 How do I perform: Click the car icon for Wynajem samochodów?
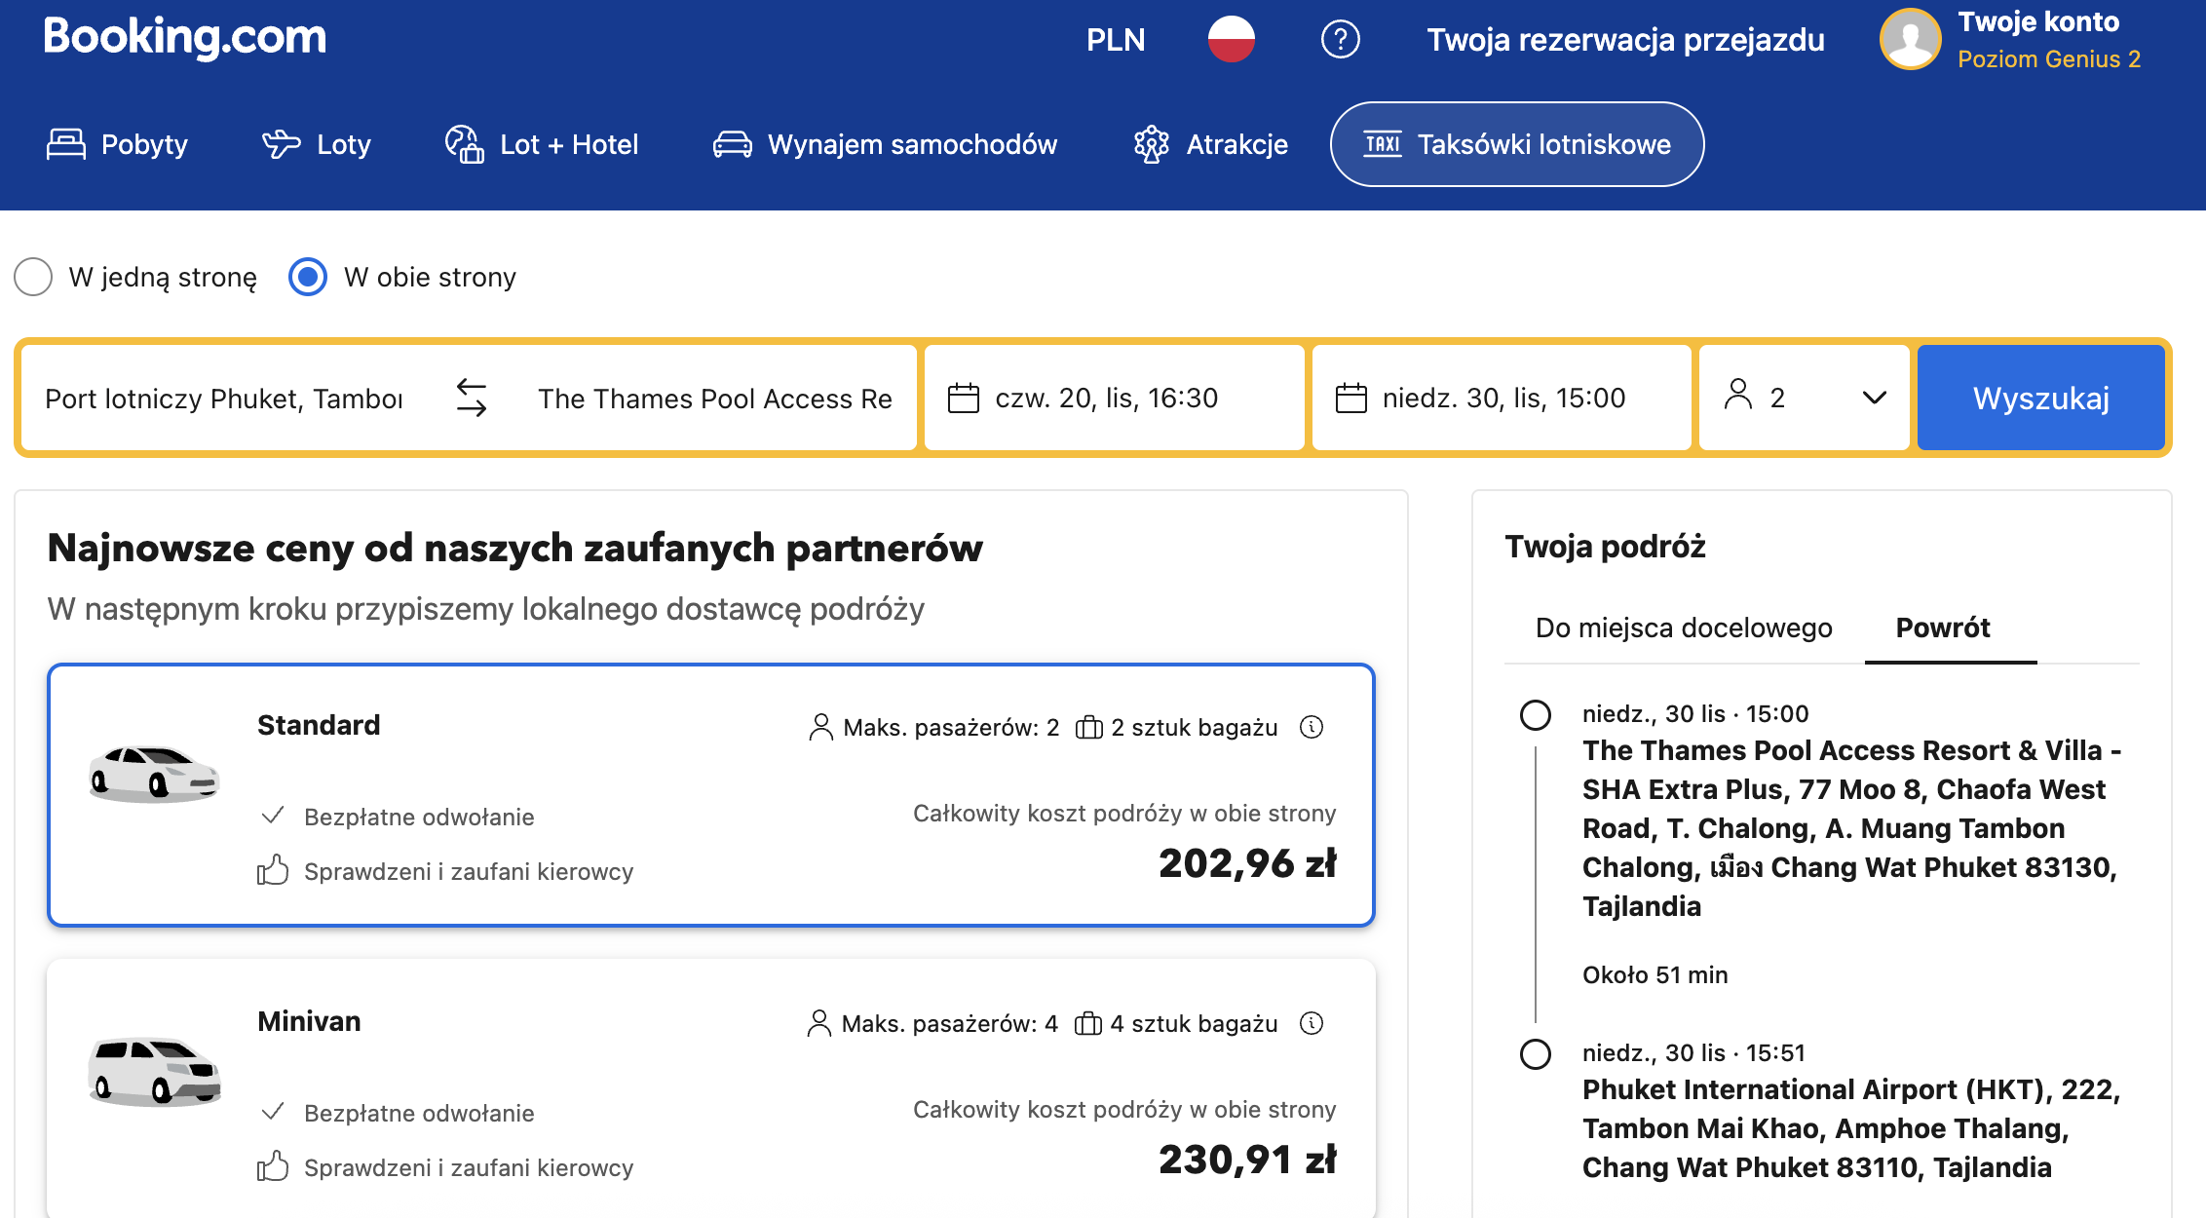(732, 144)
